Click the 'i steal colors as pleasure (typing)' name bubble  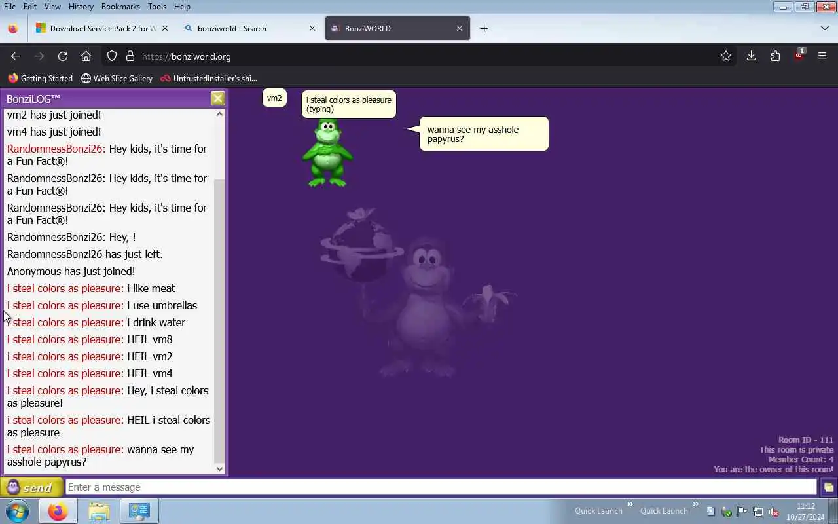[349, 104]
